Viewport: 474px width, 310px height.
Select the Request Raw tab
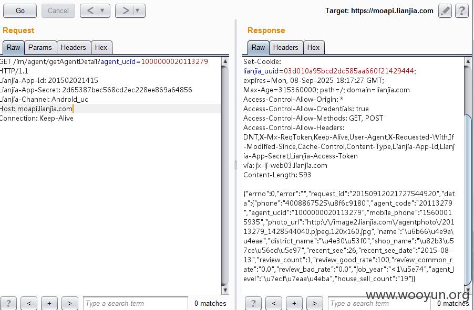click(13, 47)
